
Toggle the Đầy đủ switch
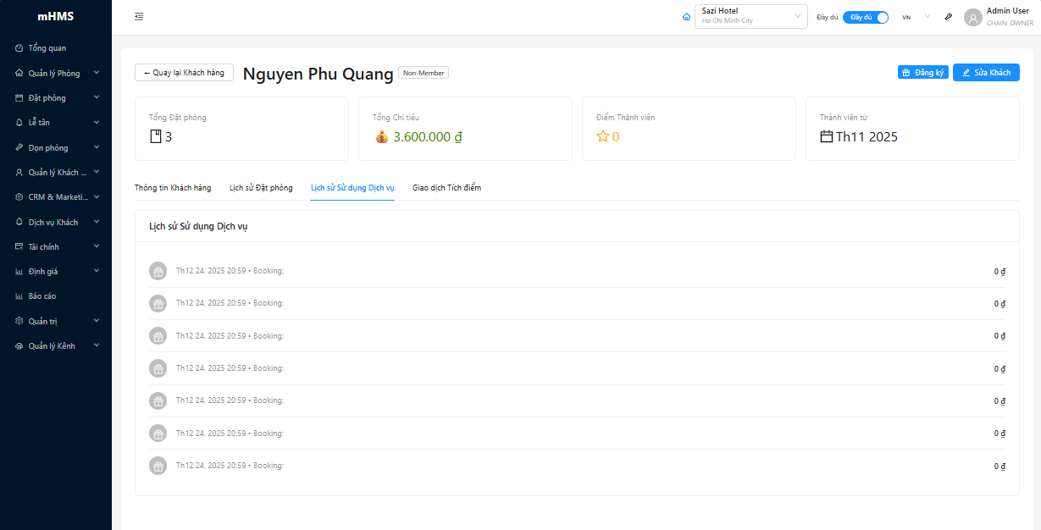click(865, 17)
